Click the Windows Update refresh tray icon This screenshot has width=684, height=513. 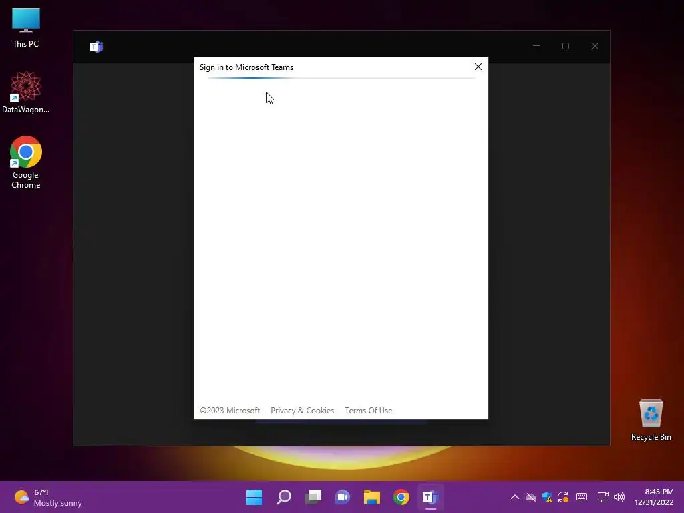[563, 497]
